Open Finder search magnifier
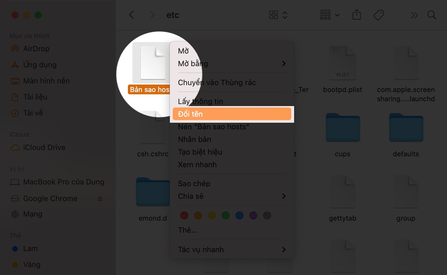This screenshot has height=275, width=447. coord(432,15)
